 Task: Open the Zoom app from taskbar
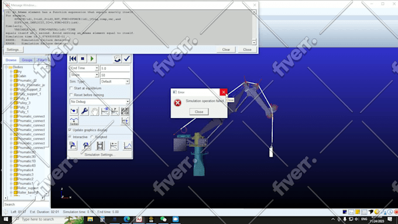[x=176, y=219]
